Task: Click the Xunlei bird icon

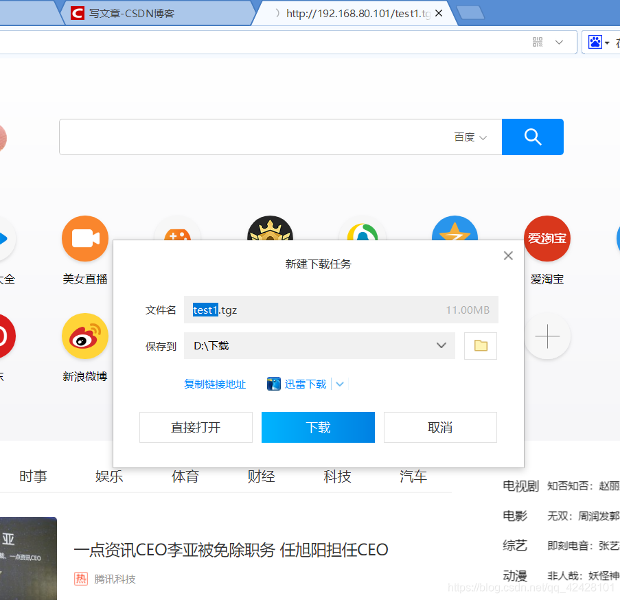Action: pyautogui.click(x=274, y=384)
